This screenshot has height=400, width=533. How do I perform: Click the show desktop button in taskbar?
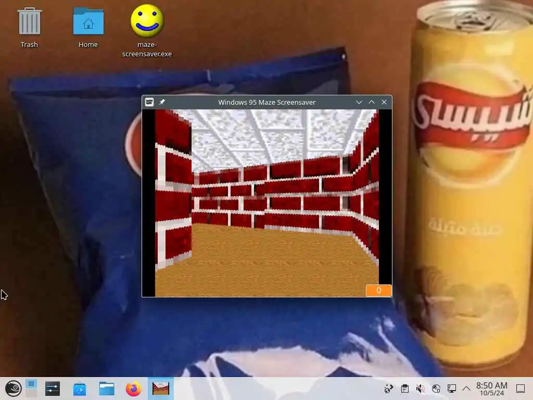521,389
